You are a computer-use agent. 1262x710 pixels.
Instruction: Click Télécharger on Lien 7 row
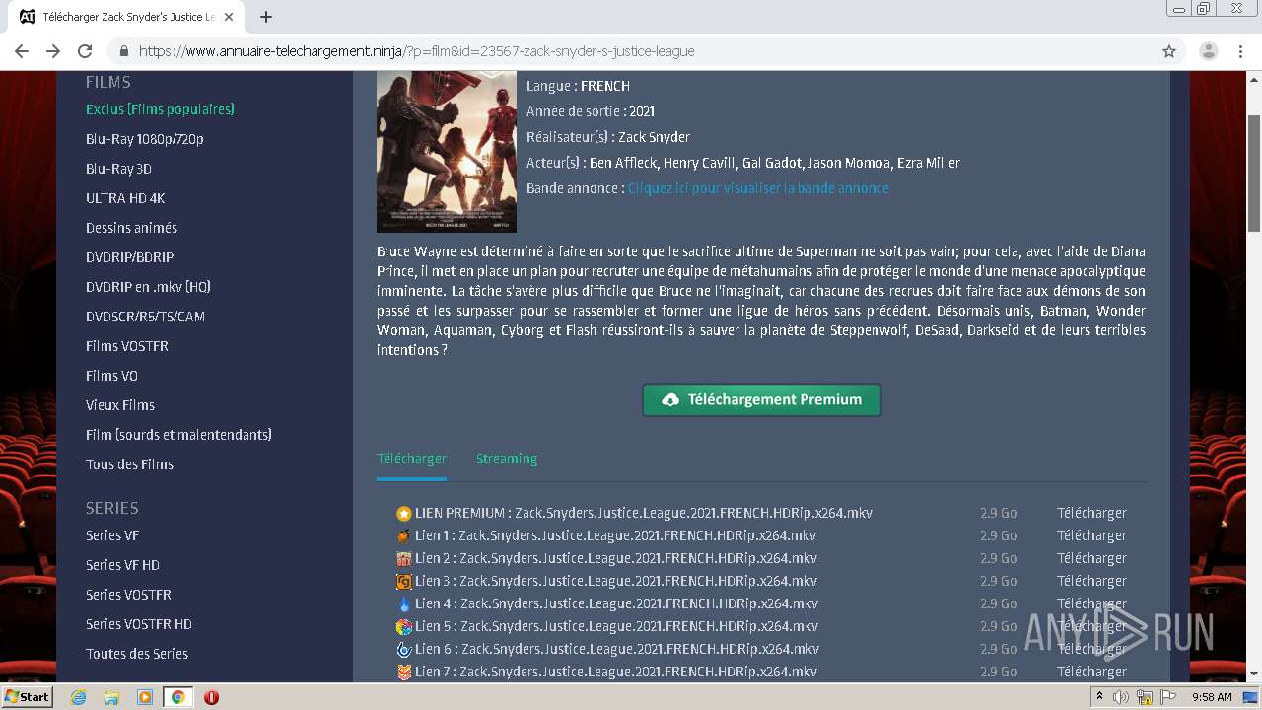(1091, 672)
